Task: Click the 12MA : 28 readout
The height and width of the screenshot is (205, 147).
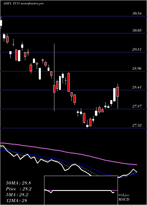Action: tap(16, 200)
